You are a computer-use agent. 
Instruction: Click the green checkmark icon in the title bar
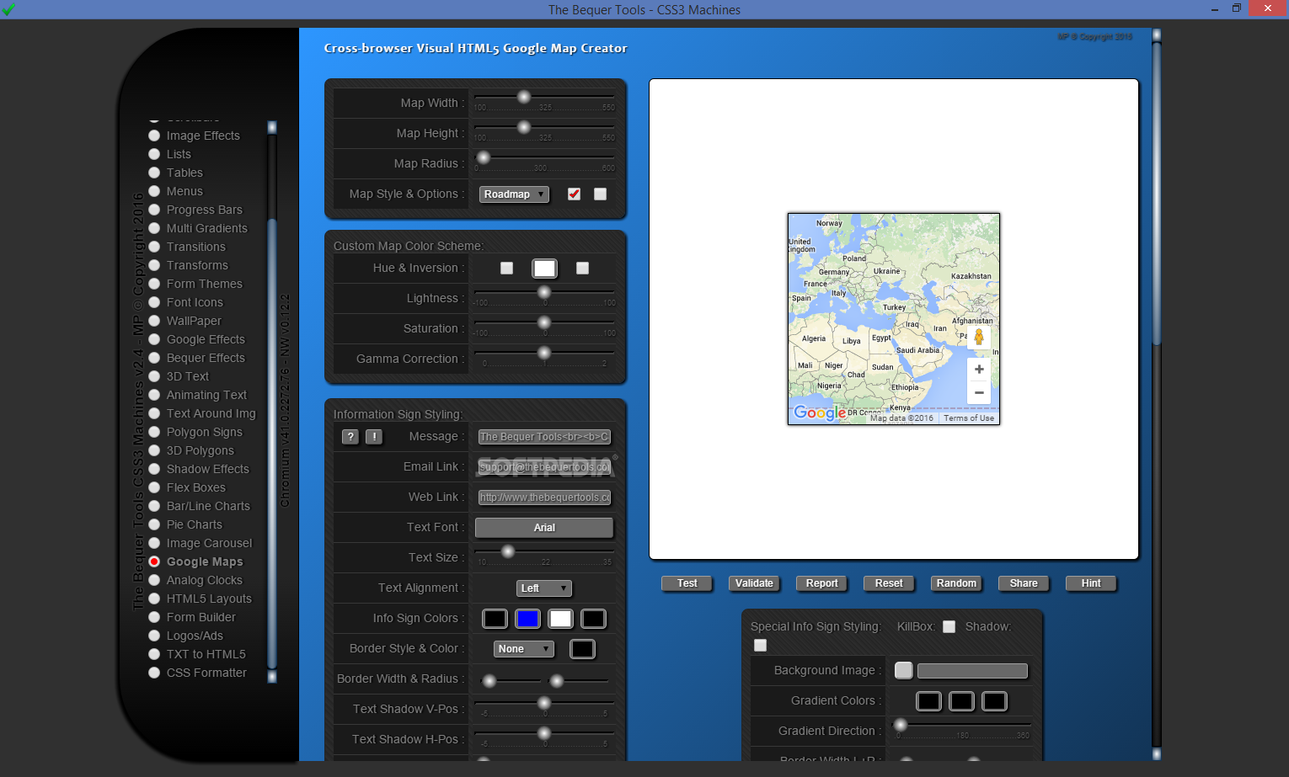(8, 9)
